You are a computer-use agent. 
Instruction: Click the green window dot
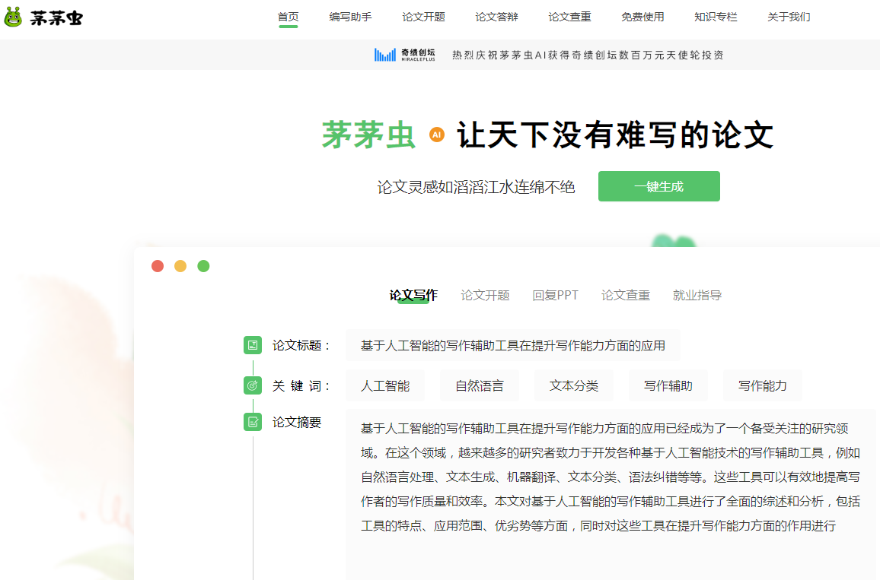coord(203,266)
